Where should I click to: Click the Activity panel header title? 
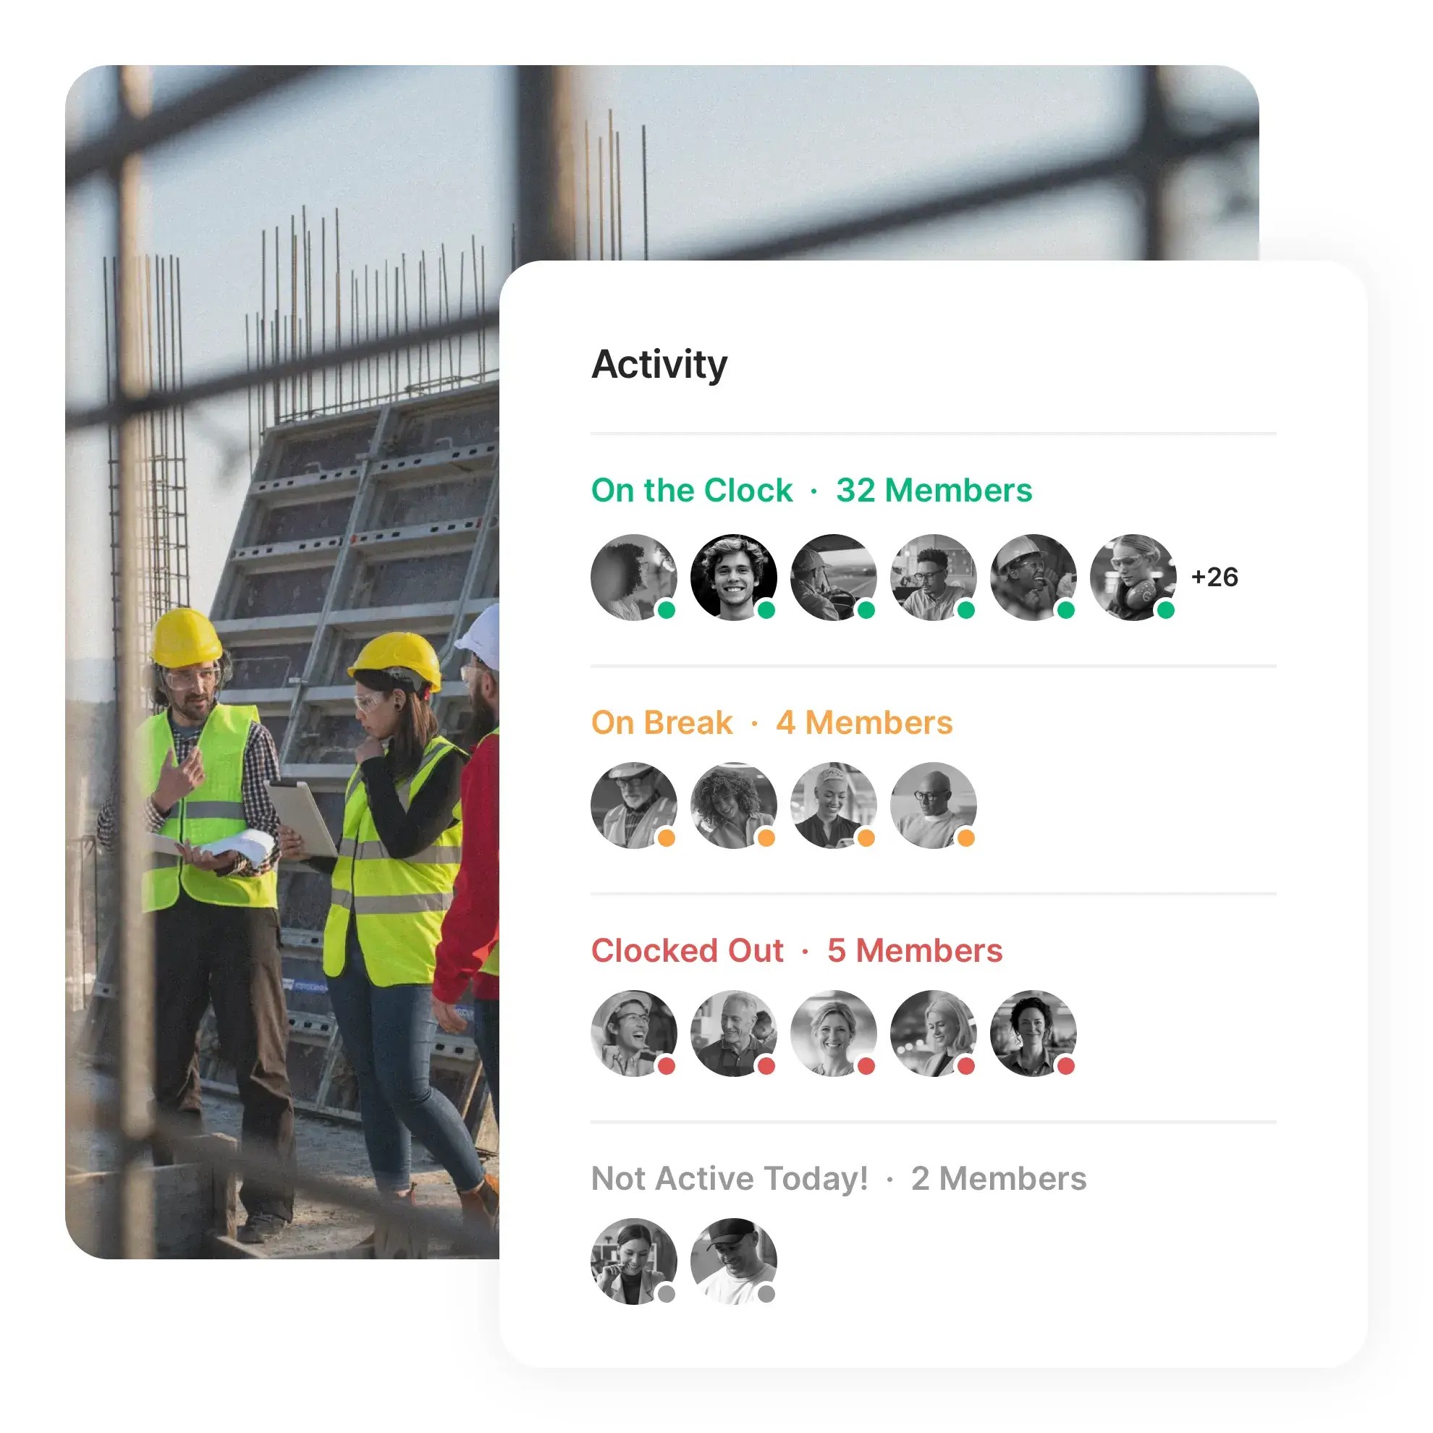coord(660,362)
